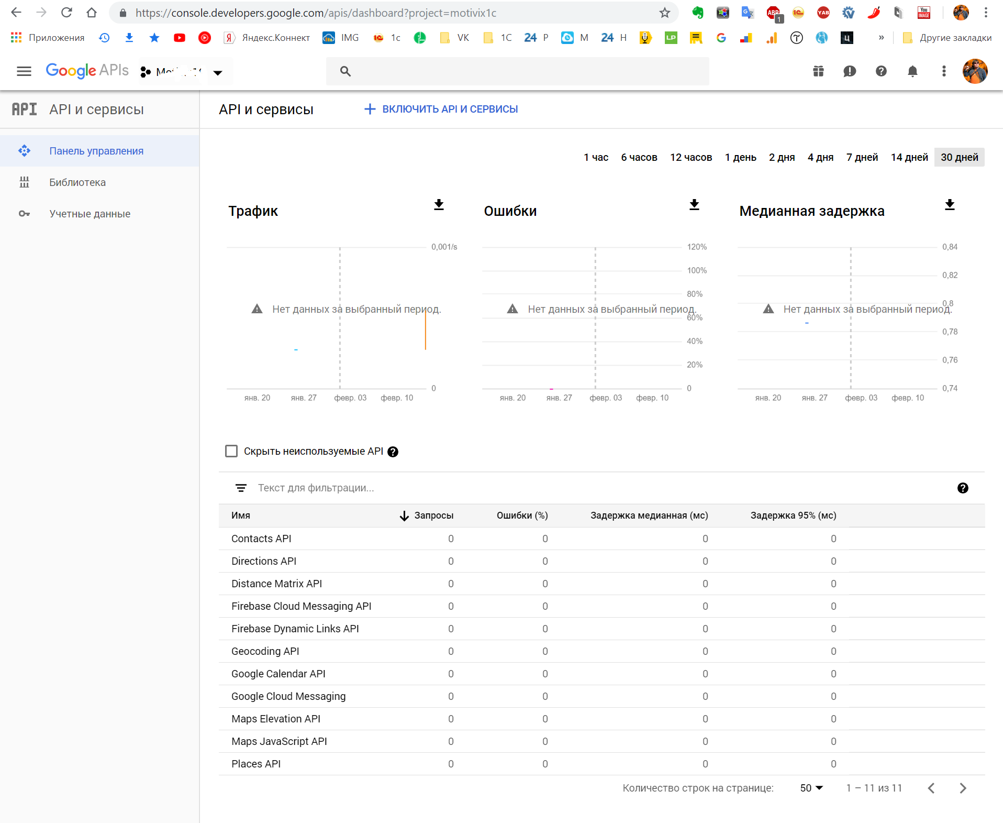Screen dimensions: 1003x823
Task: Sort by the Имя column
Action: pyautogui.click(x=241, y=515)
